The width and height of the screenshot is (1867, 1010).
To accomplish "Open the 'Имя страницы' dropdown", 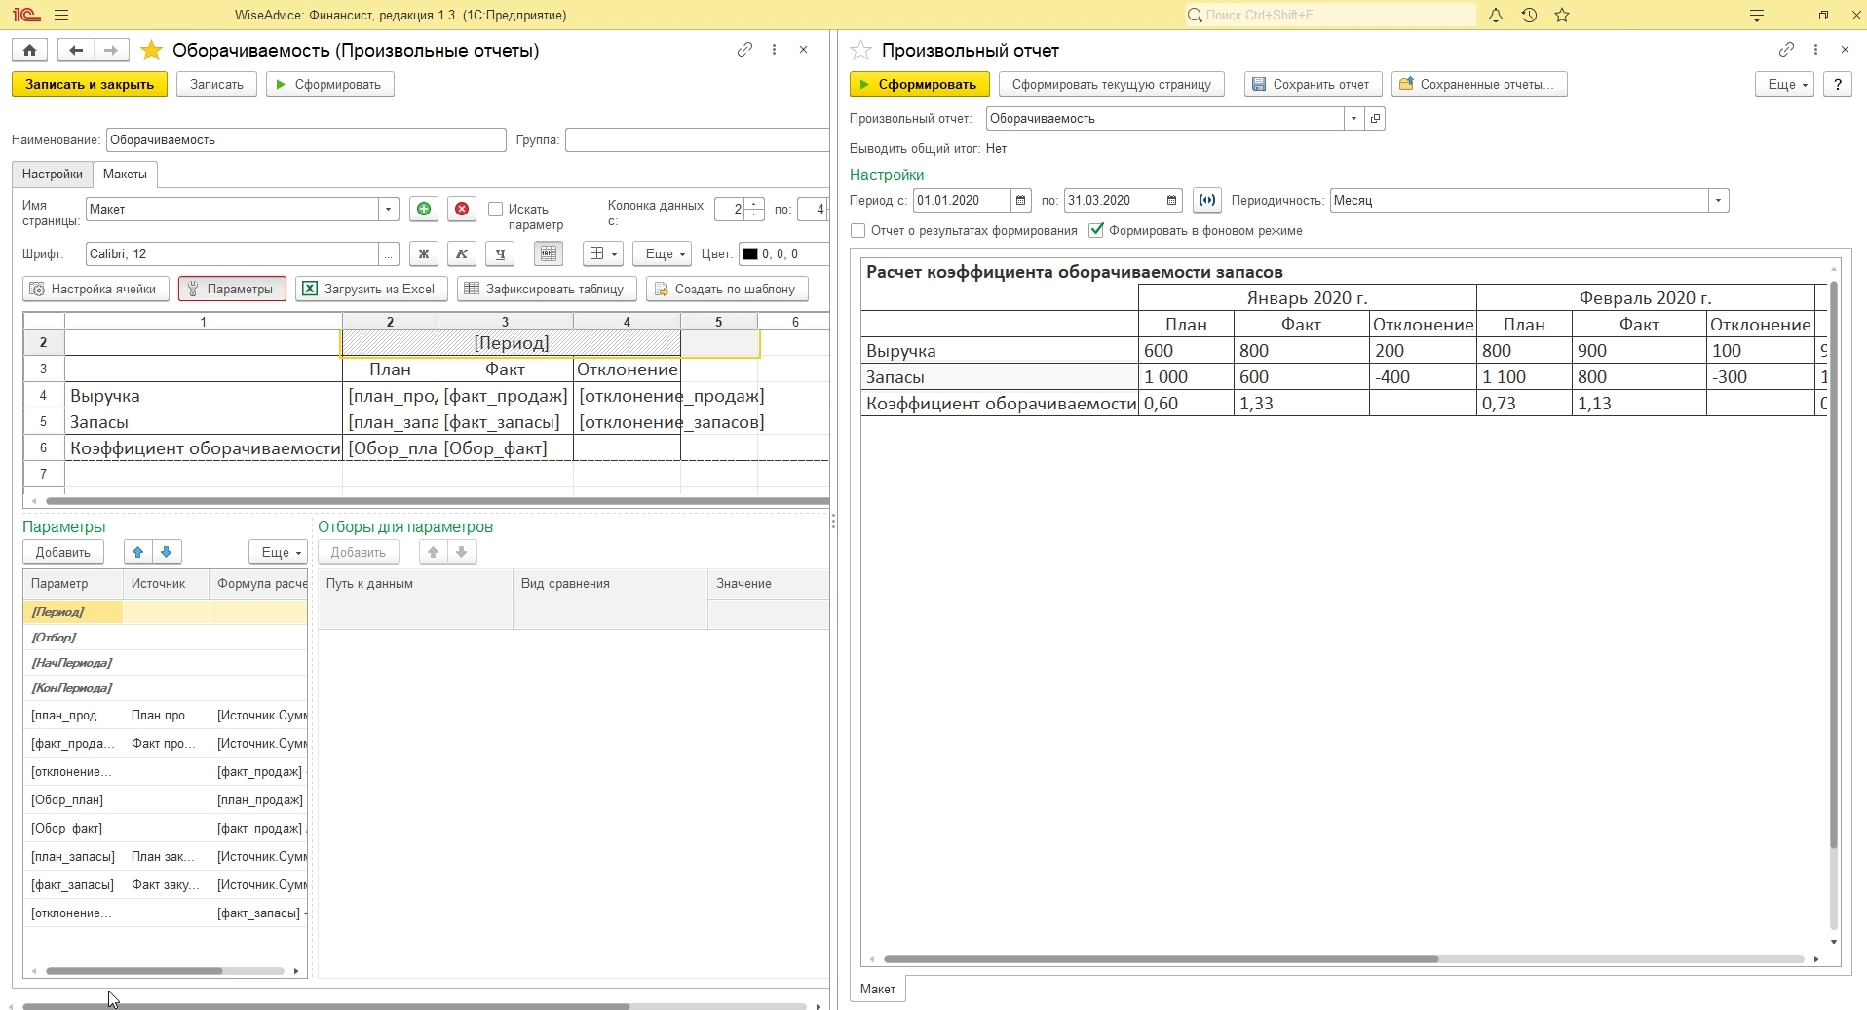I will 388,210.
